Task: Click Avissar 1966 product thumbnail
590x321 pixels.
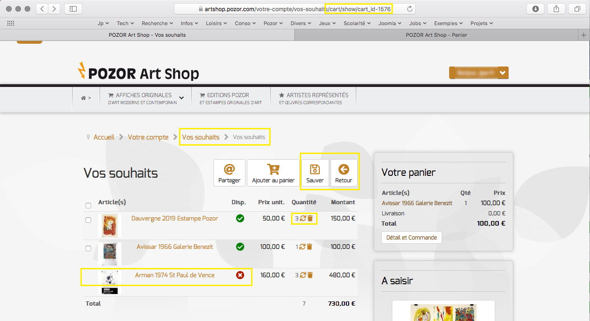Action: (x=110, y=254)
